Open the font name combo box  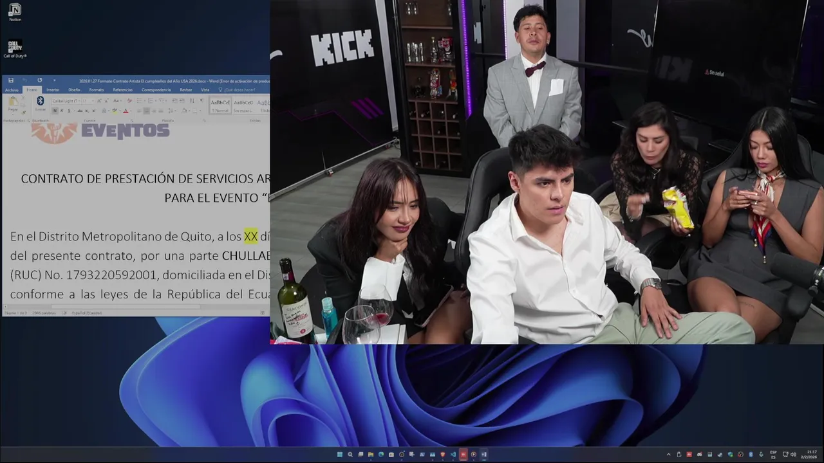[x=66, y=101]
